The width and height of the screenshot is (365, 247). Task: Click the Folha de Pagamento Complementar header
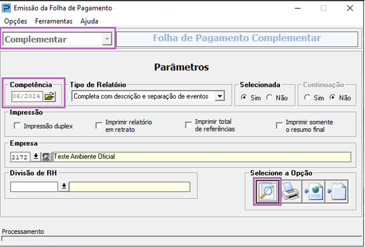(237, 39)
